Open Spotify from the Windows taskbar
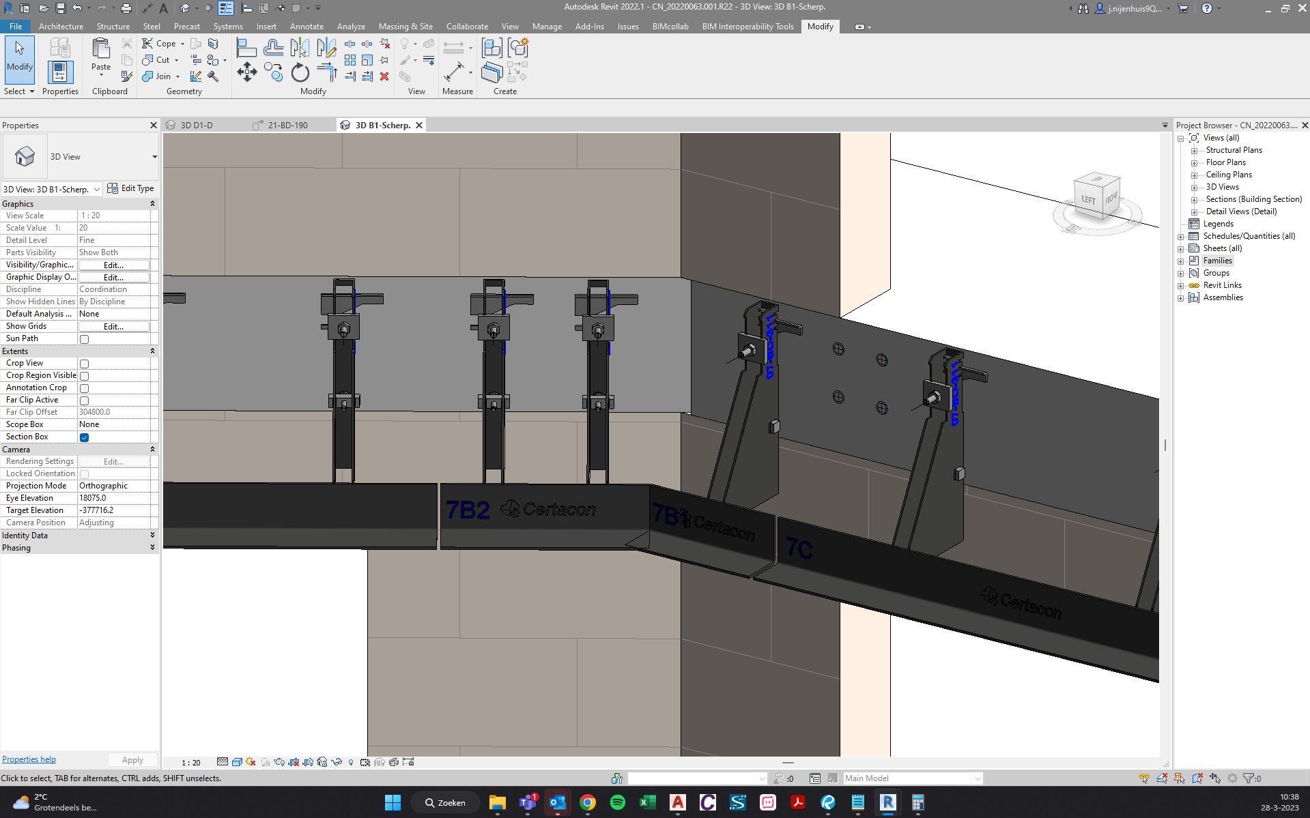 [x=617, y=802]
